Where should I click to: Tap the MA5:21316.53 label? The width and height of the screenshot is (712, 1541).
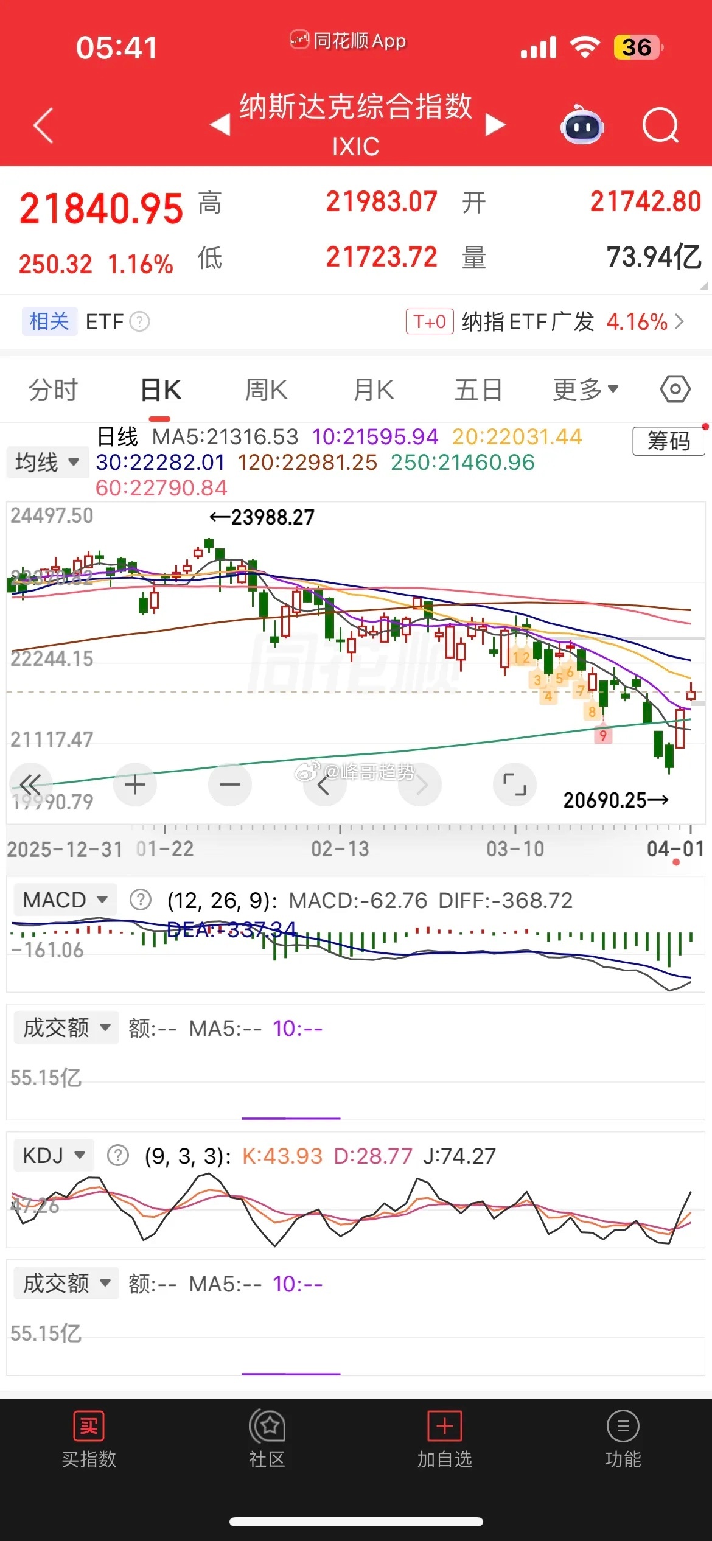click(x=225, y=437)
